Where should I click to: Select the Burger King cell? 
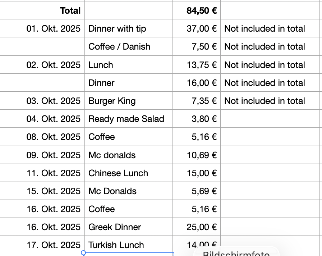[112, 101]
